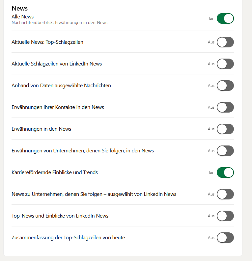Click the 'Aktuelle News: Top-Schlagzeilen' label text
The image size is (252, 261).
point(47,42)
